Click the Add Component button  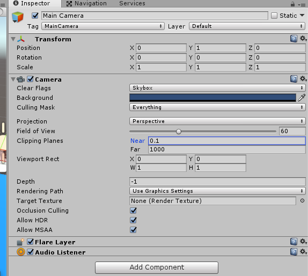[x=157, y=267]
